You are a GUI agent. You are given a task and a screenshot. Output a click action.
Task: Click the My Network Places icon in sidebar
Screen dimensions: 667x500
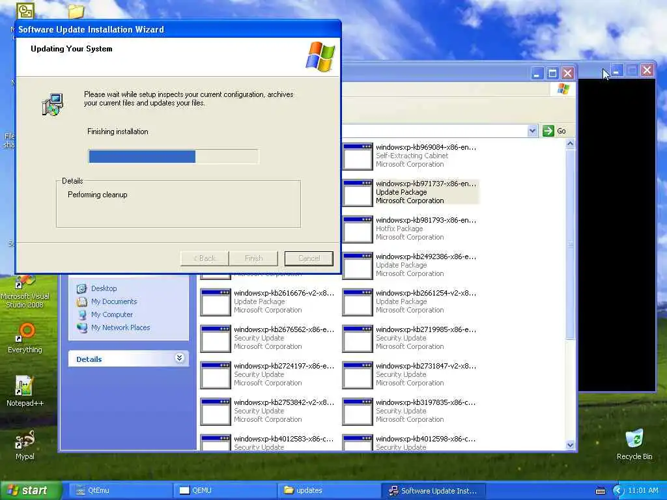(x=81, y=328)
